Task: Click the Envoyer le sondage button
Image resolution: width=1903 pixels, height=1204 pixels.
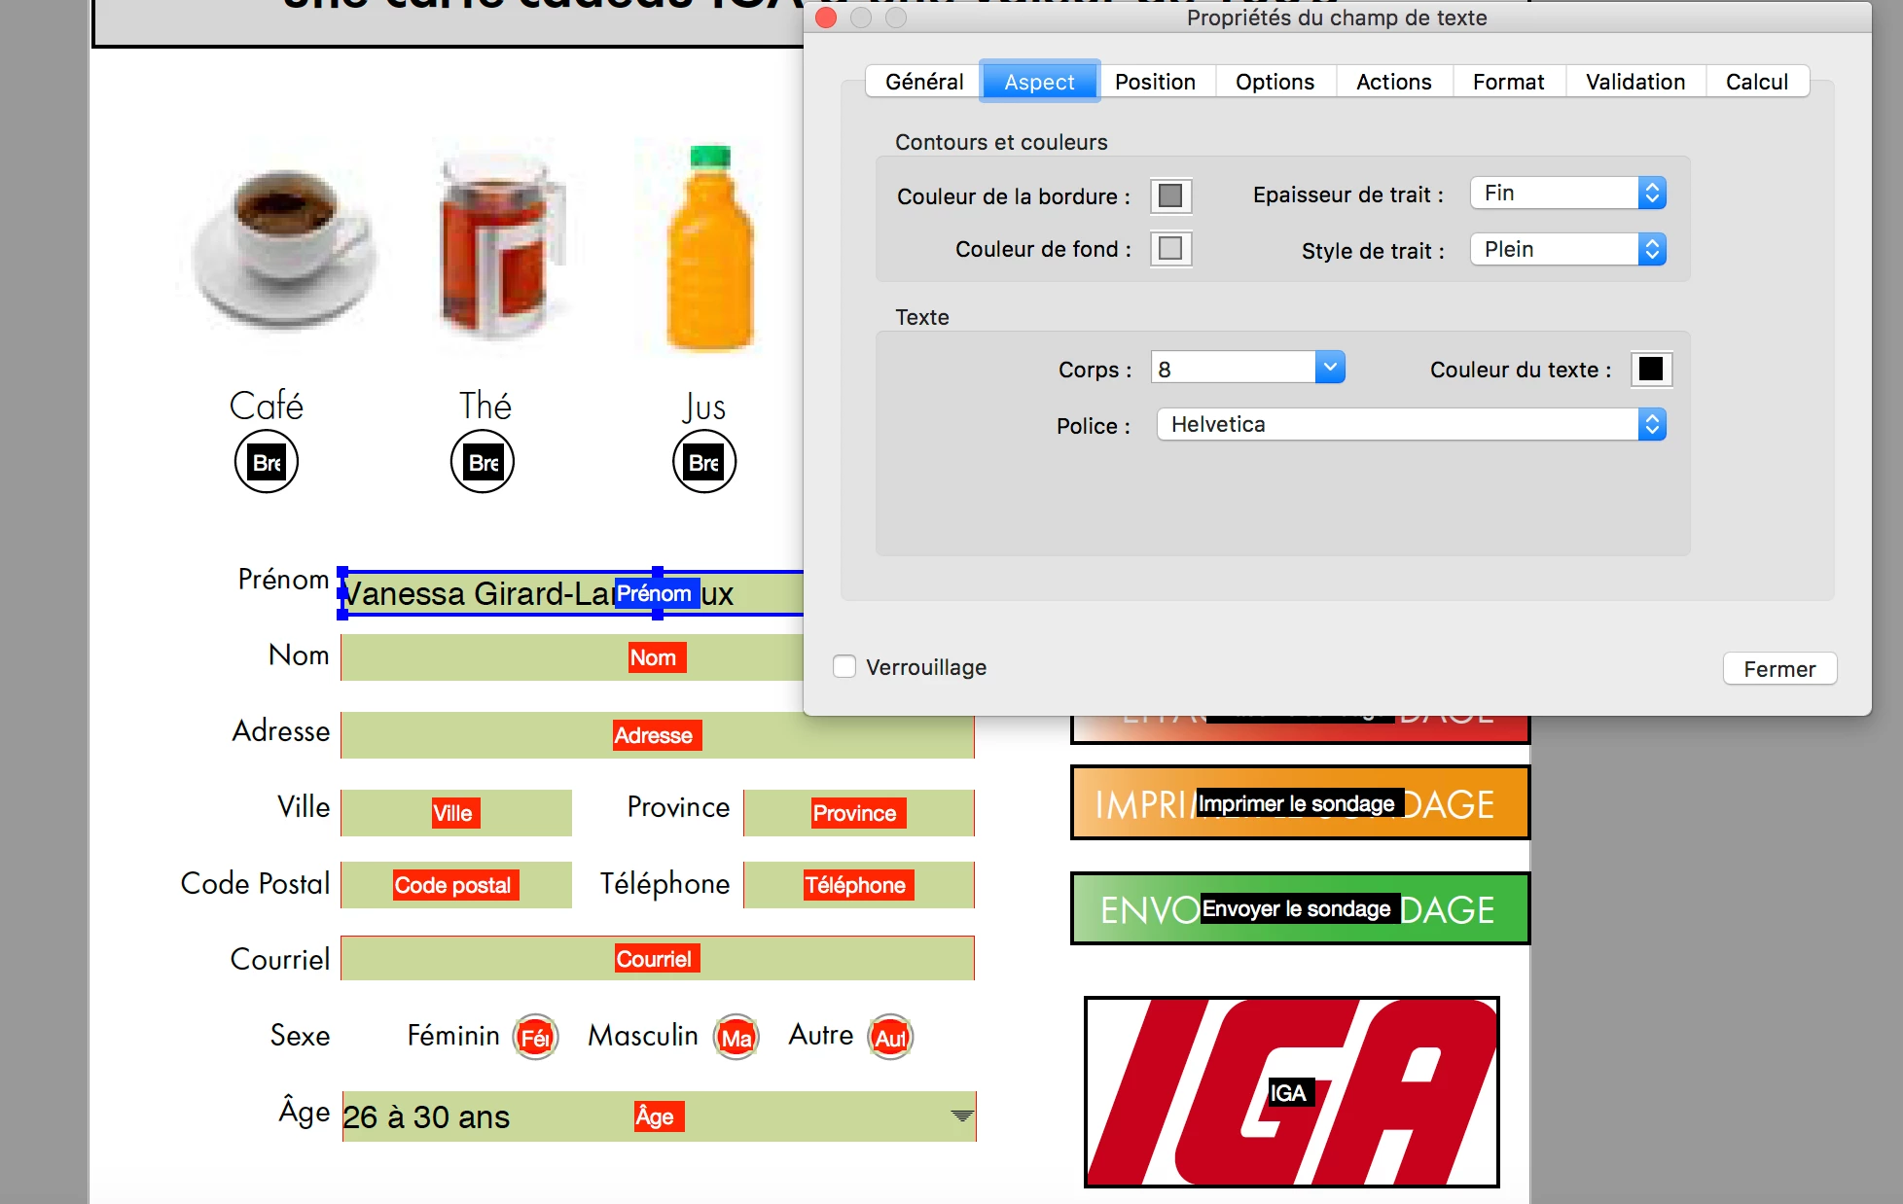Action: [1299, 908]
